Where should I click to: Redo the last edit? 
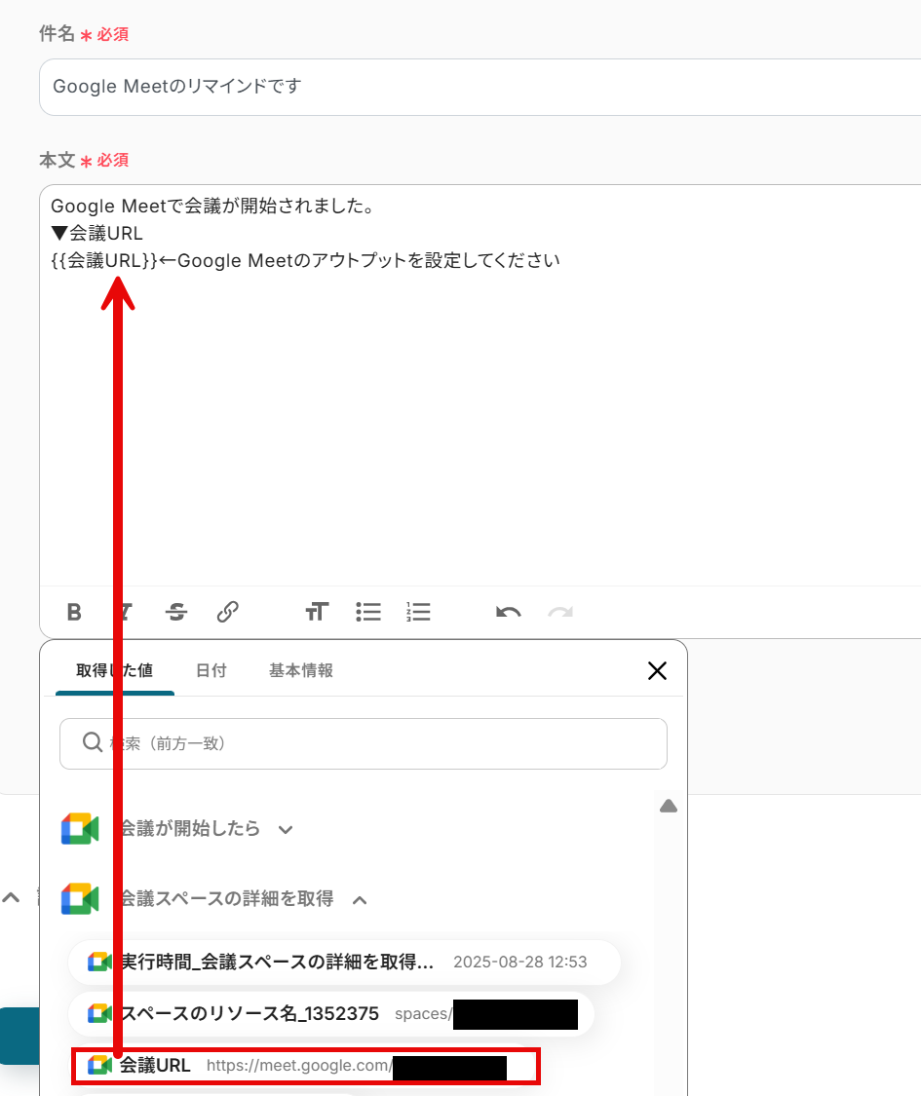click(x=560, y=613)
